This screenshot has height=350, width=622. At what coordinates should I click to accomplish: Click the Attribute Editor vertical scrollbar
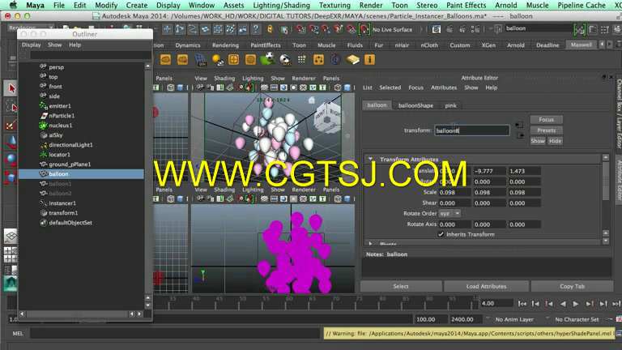[x=605, y=182]
